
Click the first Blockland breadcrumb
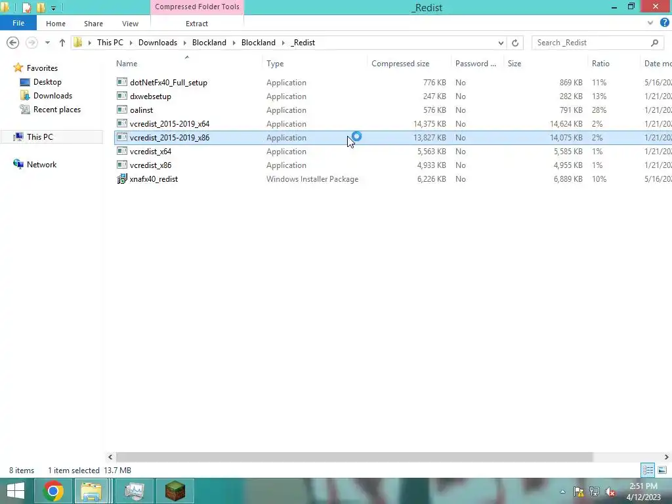point(209,43)
